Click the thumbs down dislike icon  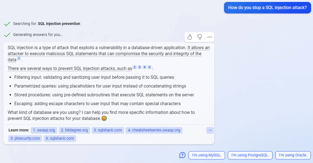[200, 37]
